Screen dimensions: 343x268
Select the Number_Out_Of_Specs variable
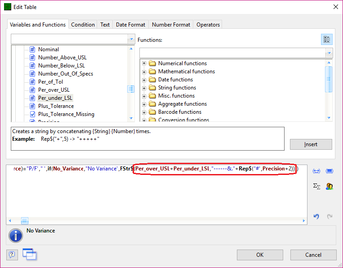click(x=66, y=74)
